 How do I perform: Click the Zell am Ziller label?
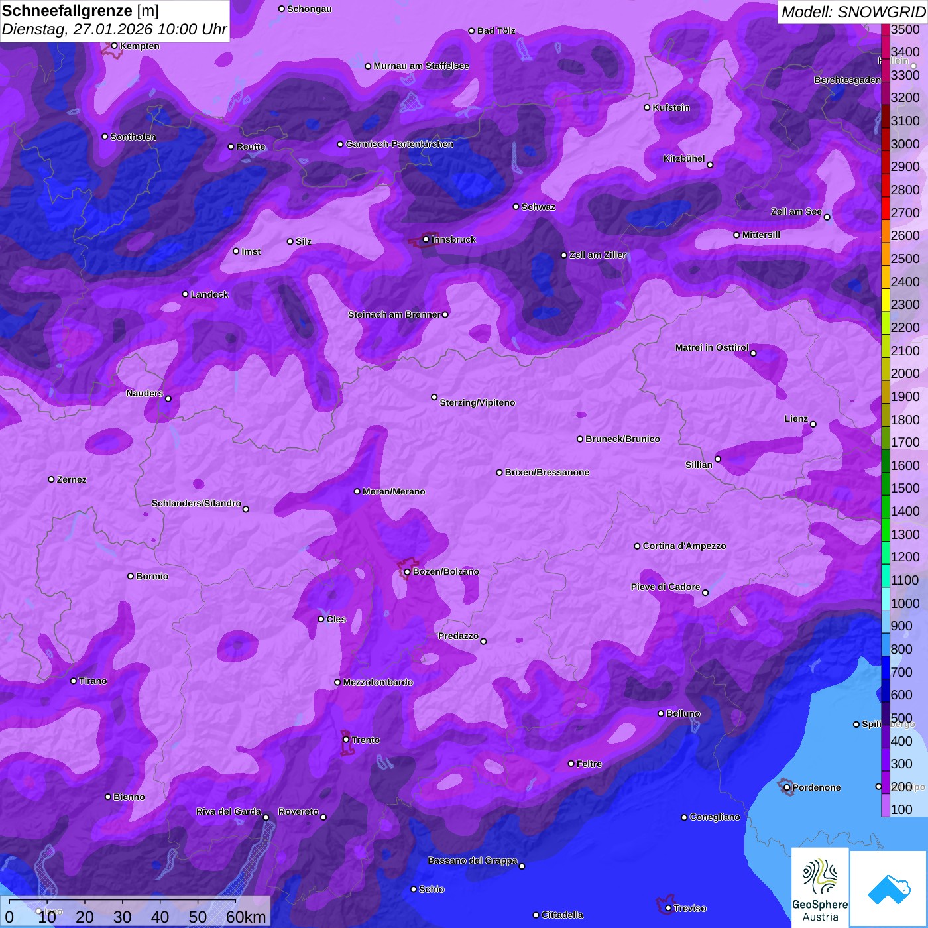(x=598, y=255)
